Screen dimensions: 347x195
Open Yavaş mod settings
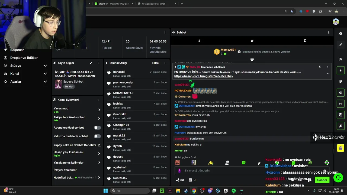(77, 110)
